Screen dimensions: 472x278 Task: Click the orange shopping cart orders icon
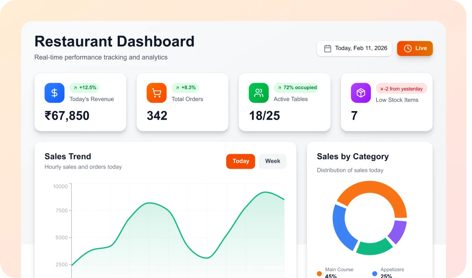pos(157,93)
